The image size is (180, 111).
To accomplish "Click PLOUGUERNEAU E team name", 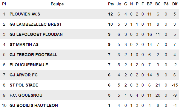I will (29, 65).
